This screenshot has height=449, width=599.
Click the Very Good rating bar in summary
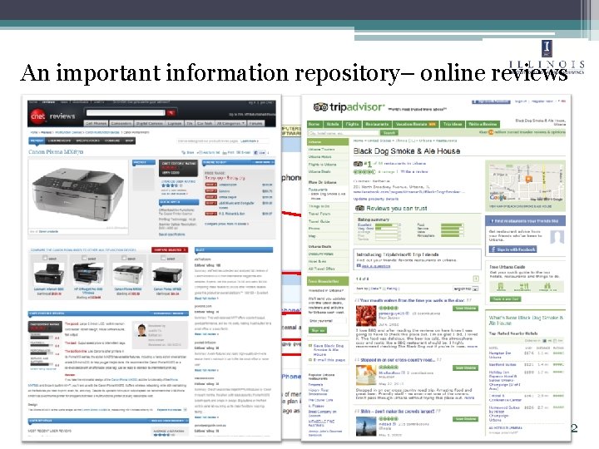pos(388,229)
